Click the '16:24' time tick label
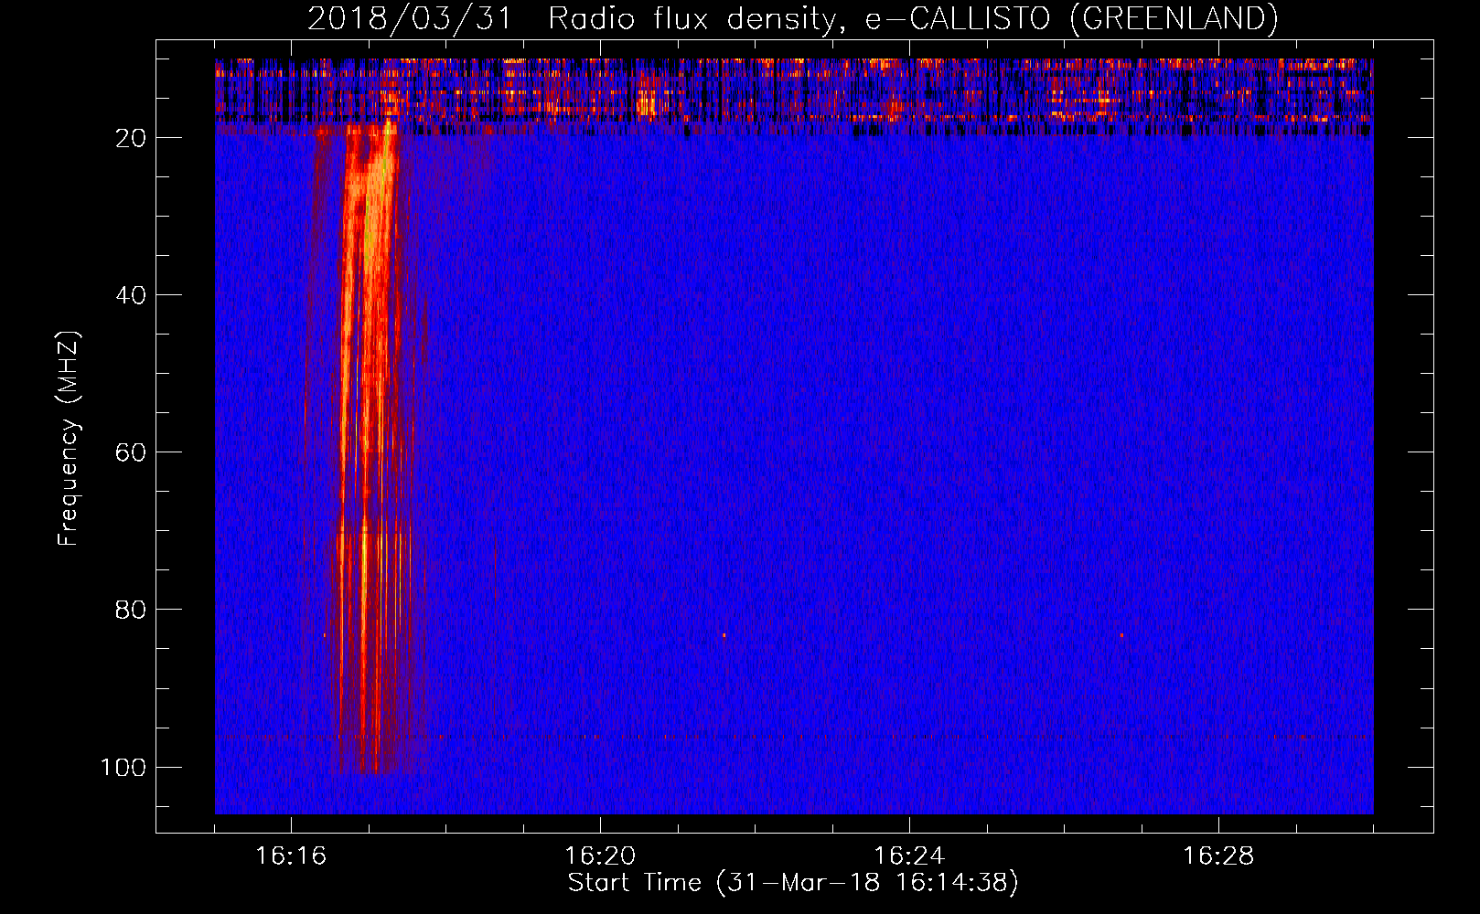 pyautogui.click(x=909, y=856)
